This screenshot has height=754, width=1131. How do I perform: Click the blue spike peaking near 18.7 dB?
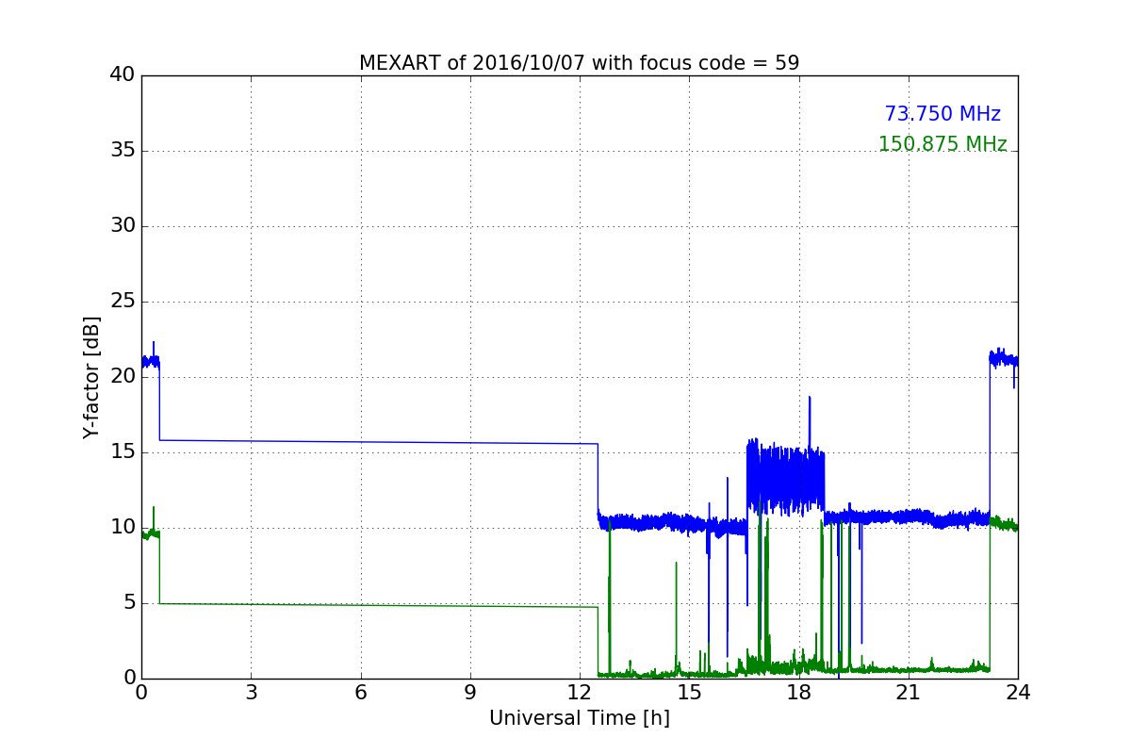(809, 424)
